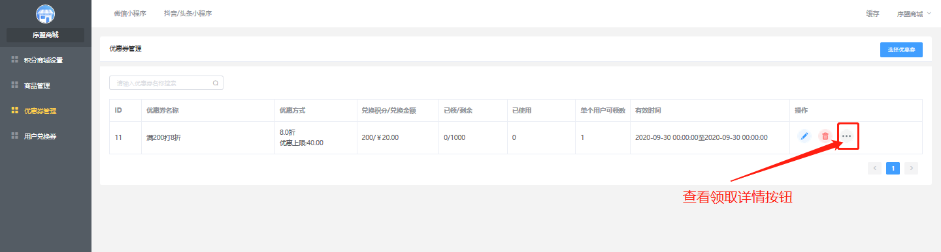The height and width of the screenshot is (252, 941).
Task: Open the three-dots coupon details button
Action: 847,136
